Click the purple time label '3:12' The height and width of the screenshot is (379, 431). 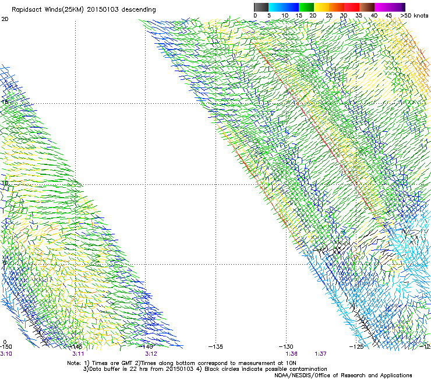[x=151, y=354]
